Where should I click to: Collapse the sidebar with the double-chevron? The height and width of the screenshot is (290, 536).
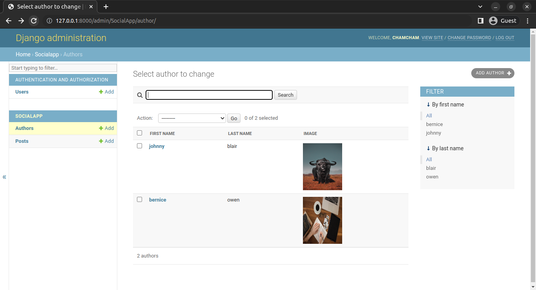(4, 177)
